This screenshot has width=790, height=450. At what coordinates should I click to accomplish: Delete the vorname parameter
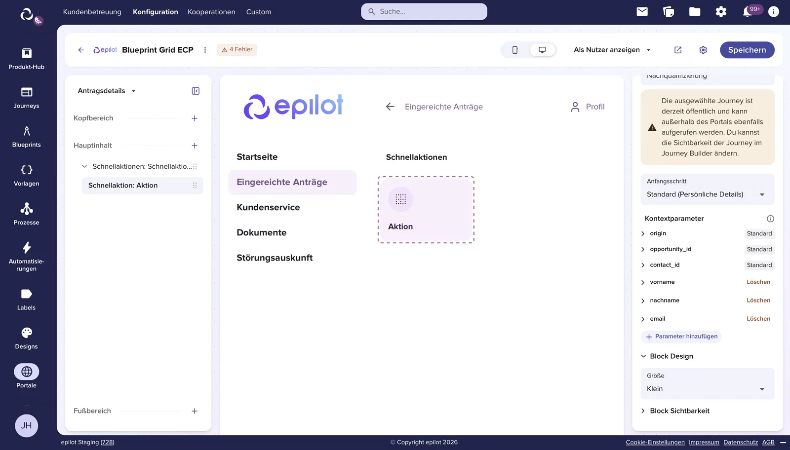coord(758,282)
